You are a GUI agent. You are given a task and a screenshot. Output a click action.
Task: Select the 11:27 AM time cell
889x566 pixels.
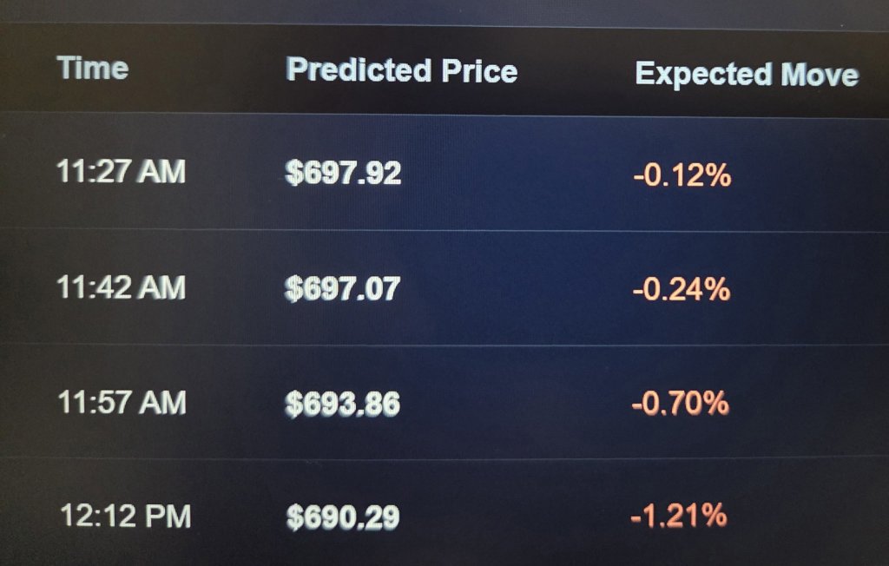coord(122,171)
